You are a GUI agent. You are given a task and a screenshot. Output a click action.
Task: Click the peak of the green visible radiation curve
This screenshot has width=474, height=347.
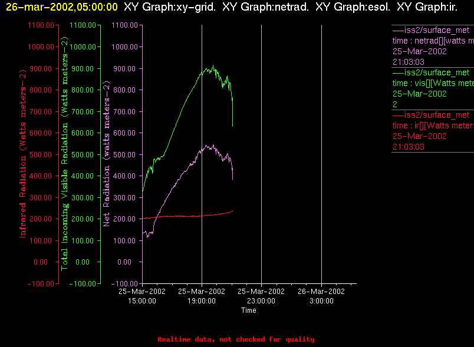(213, 65)
